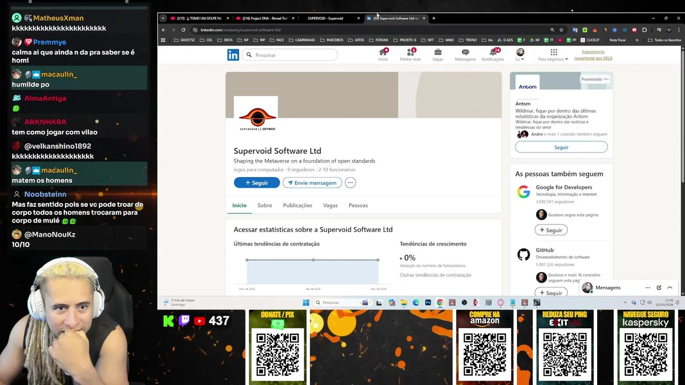Open the more options ellipsis beside Envie mensagem
The image size is (685, 385).
coord(350,183)
